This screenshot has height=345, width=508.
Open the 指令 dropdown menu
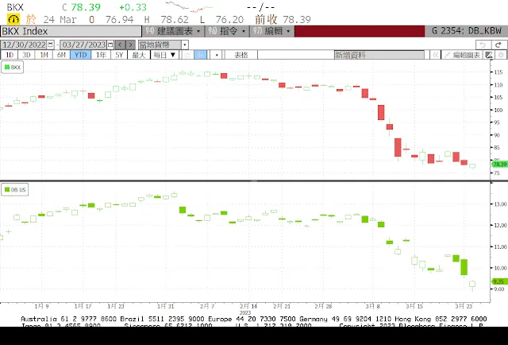click(227, 31)
